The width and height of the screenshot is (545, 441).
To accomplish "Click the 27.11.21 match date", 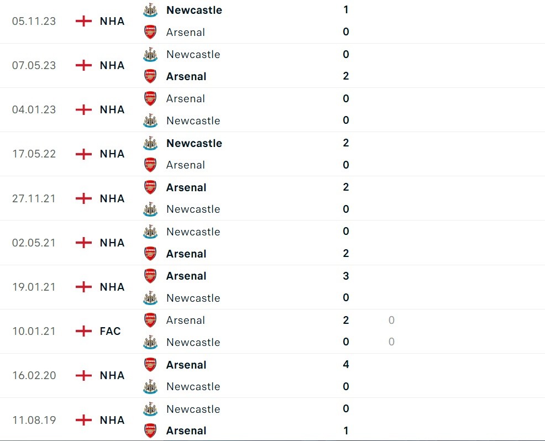I will tap(34, 198).
